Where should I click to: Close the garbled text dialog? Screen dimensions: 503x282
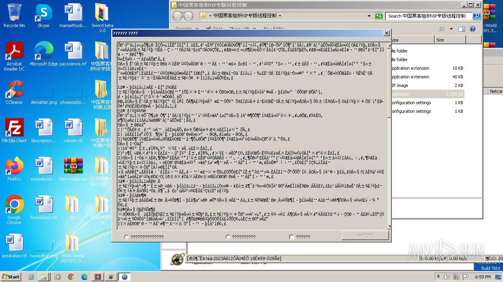tap(386, 33)
